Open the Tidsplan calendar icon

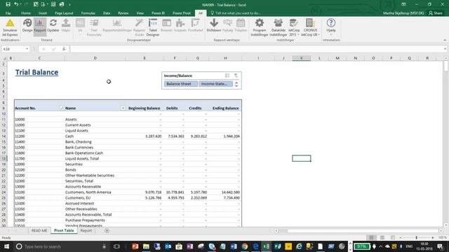click(x=241, y=23)
